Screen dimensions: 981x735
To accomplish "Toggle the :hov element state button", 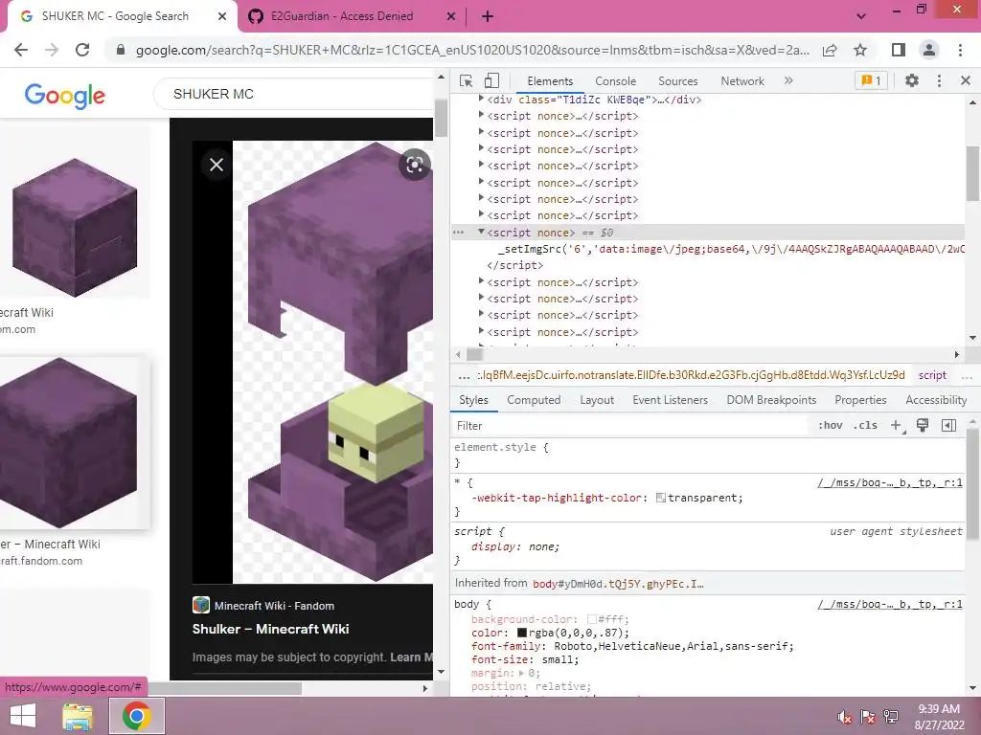I will [x=831, y=426].
